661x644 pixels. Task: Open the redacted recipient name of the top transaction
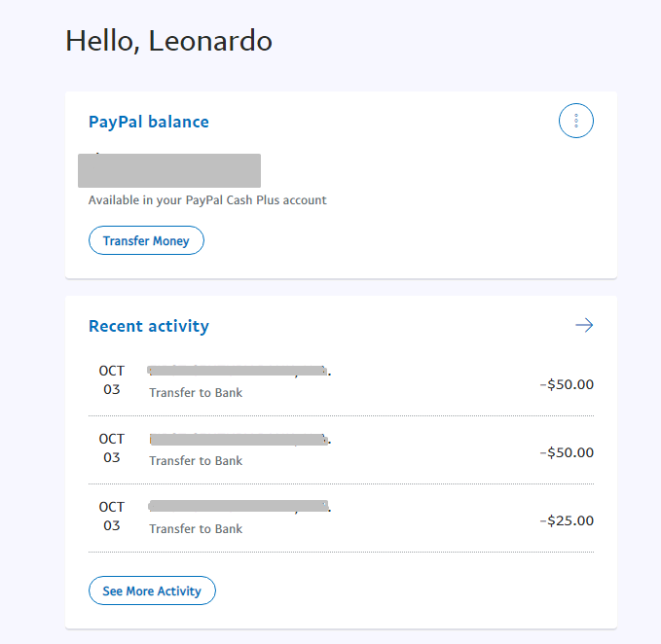coord(238,371)
